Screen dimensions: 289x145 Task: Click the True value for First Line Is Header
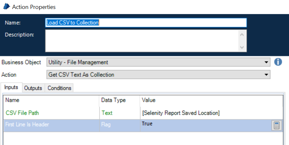[147, 124]
